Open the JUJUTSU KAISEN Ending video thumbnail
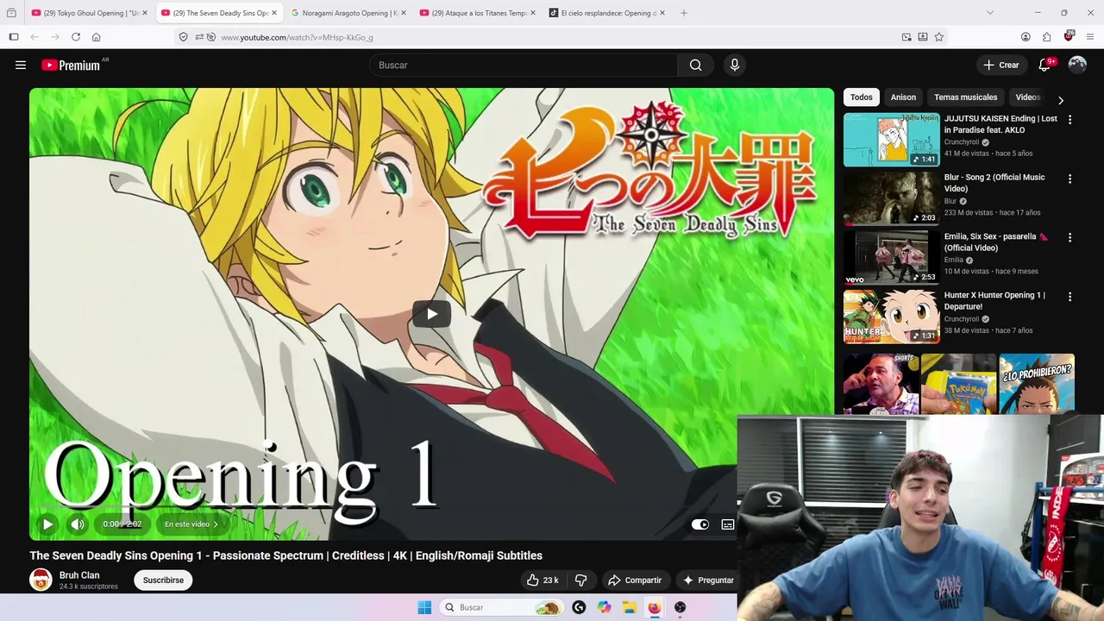 click(891, 140)
